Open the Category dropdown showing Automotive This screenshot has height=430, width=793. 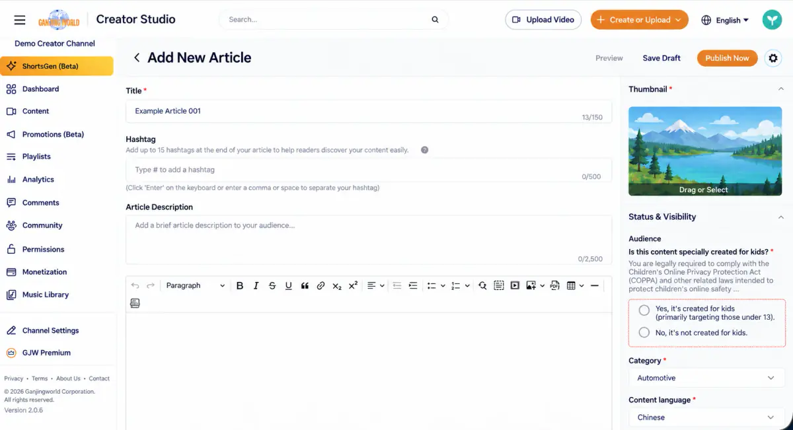[x=706, y=378]
